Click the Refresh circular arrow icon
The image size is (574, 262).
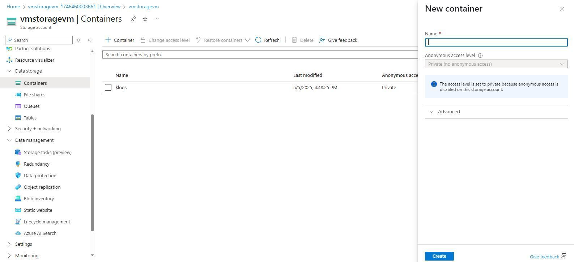pos(258,40)
